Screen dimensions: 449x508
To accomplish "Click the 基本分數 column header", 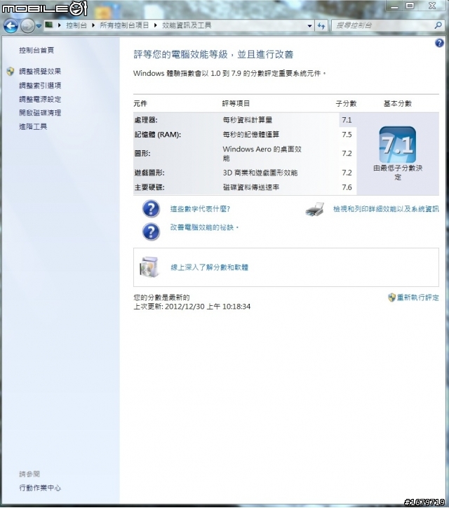I will point(398,104).
